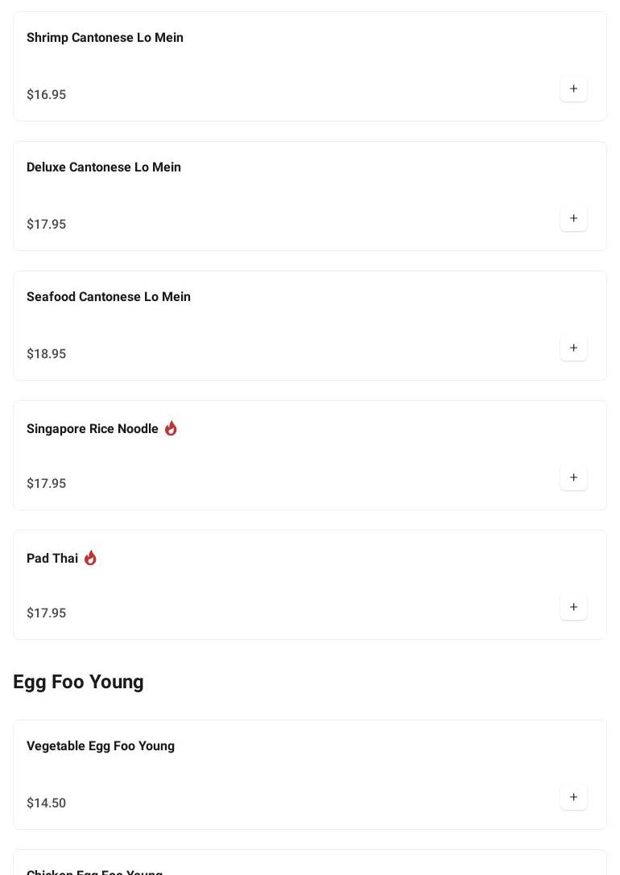Open Seafood Cantonese Lo Mein details
This screenshot has width=620, height=875.
coord(109,297)
